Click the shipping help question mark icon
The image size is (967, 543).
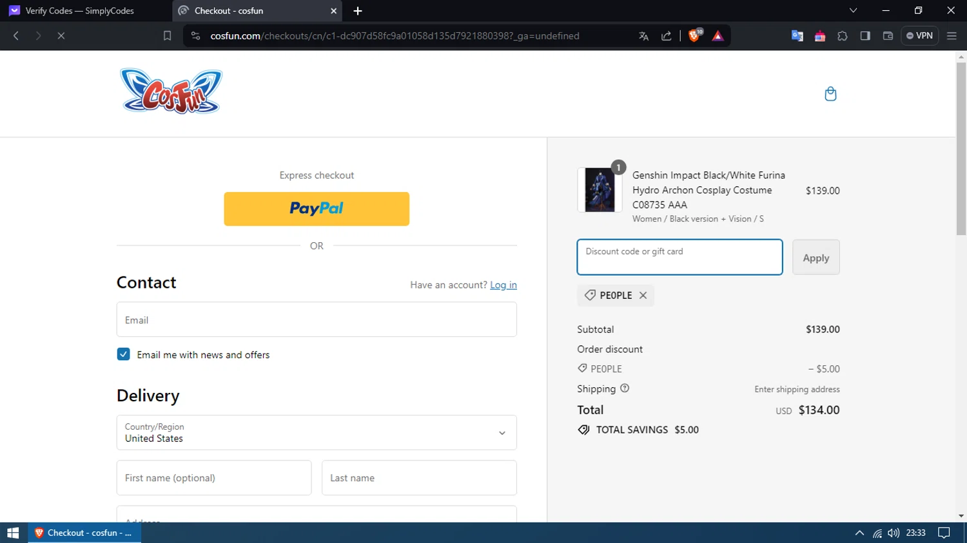pyautogui.click(x=625, y=388)
